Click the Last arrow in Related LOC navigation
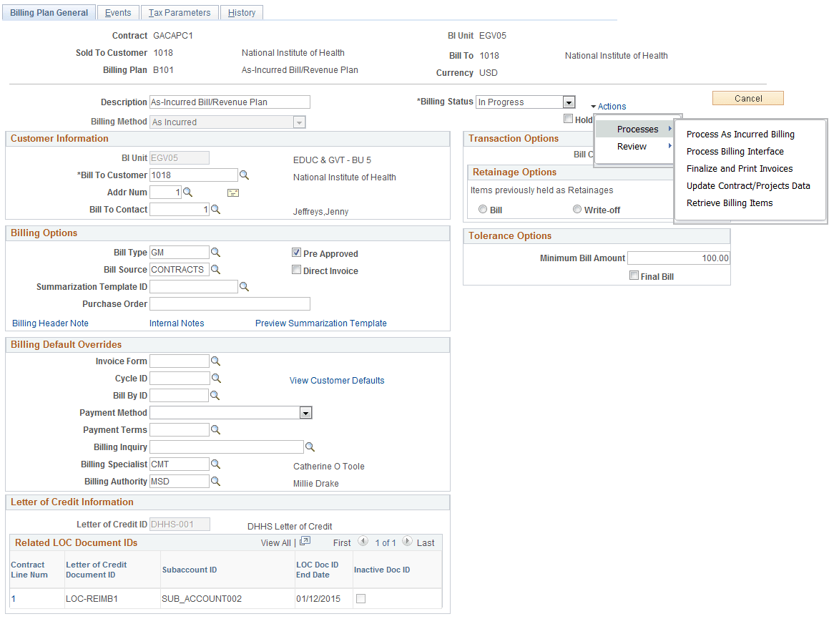The image size is (834, 619). [406, 542]
